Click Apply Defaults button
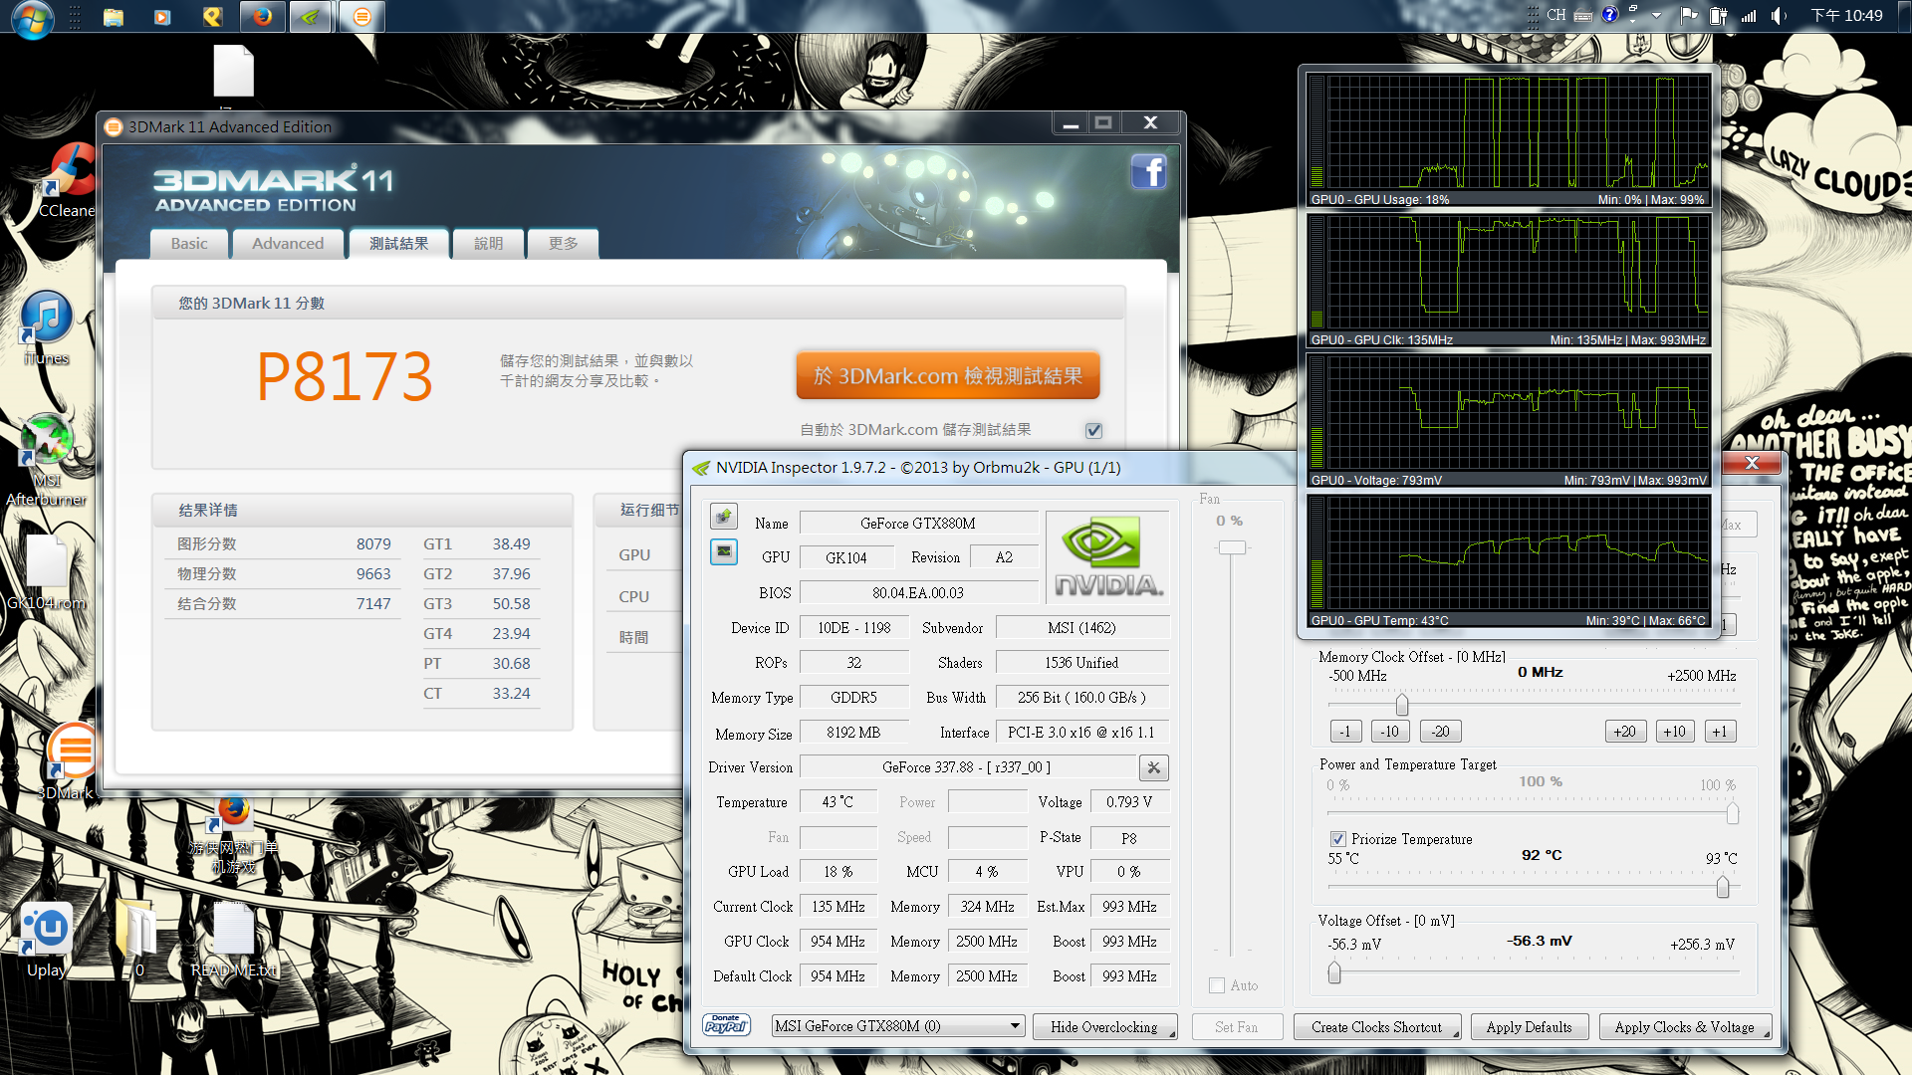This screenshot has width=1912, height=1075. click(x=1529, y=1026)
